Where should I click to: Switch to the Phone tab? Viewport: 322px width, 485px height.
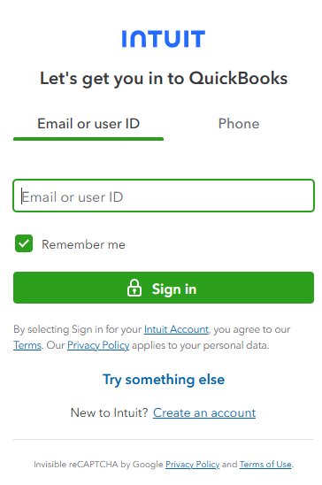(x=239, y=124)
